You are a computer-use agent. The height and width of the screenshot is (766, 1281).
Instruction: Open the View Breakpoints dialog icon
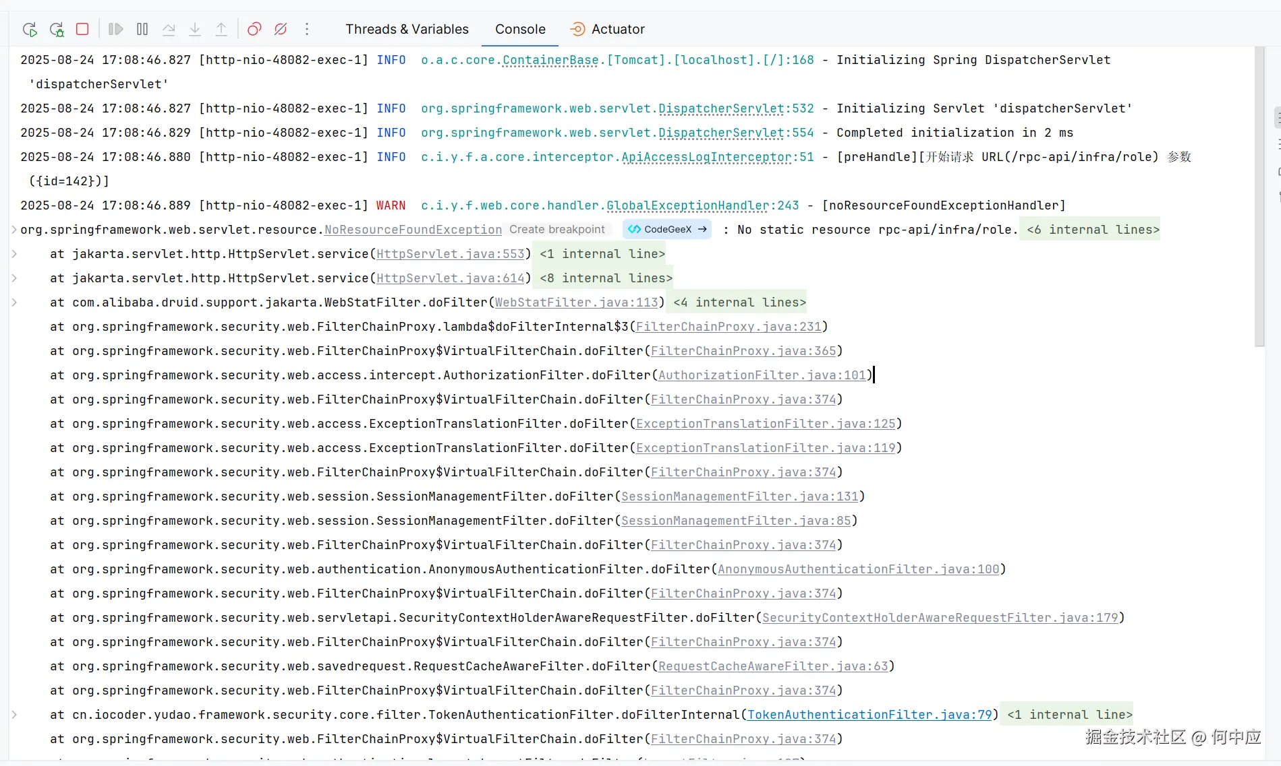coord(254,29)
